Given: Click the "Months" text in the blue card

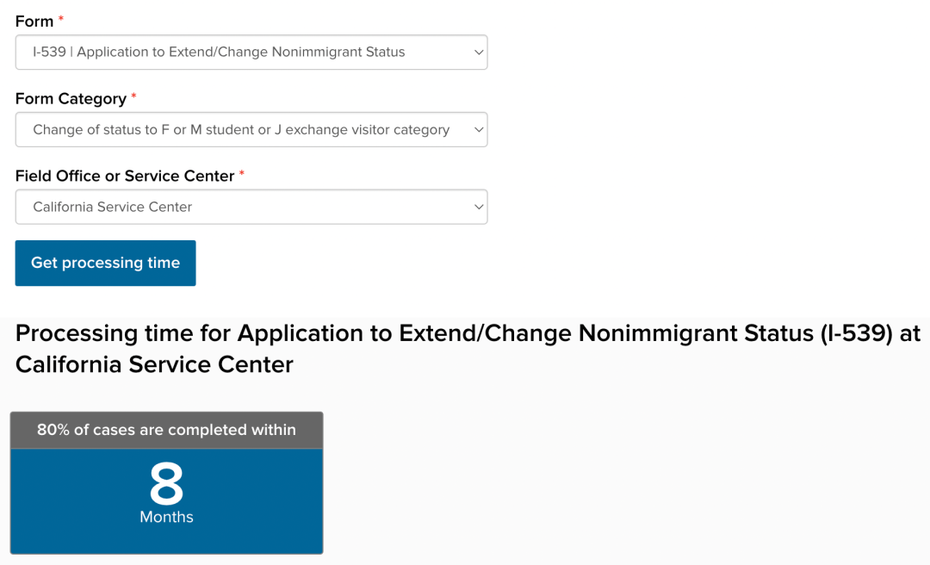Looking at the screenshot, I should (166, 518).
